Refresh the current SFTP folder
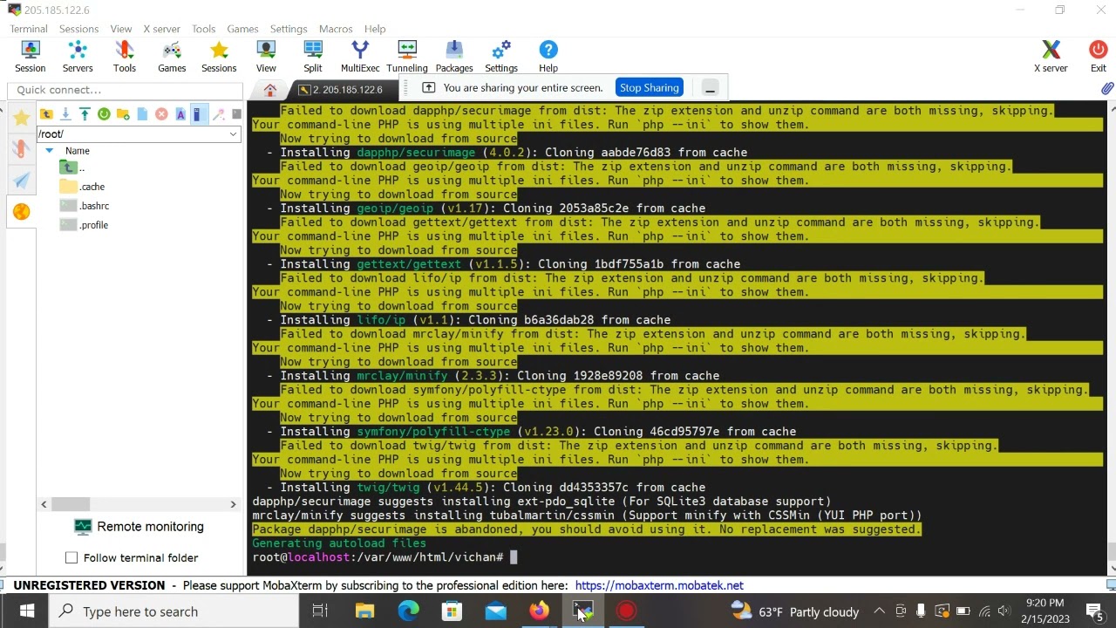The width and height of the screenshot is (1116, 628). tap(104, 114)
